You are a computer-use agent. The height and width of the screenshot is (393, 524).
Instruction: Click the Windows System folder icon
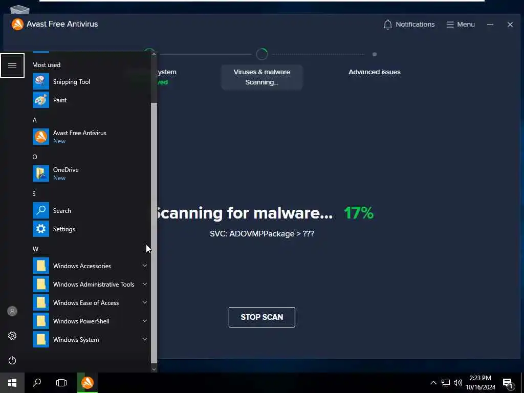click(41, 340)
